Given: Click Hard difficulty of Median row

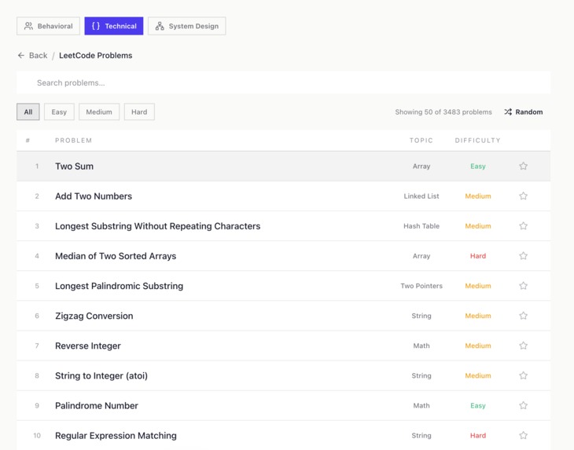Looking at the screenshot, I should click(478, 256).
